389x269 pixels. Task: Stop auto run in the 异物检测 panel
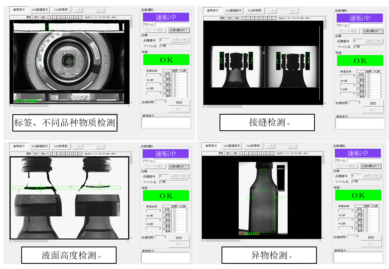click(371, 166)
